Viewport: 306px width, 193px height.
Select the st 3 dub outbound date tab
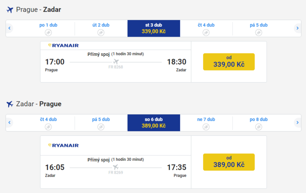tap(154, 28)
